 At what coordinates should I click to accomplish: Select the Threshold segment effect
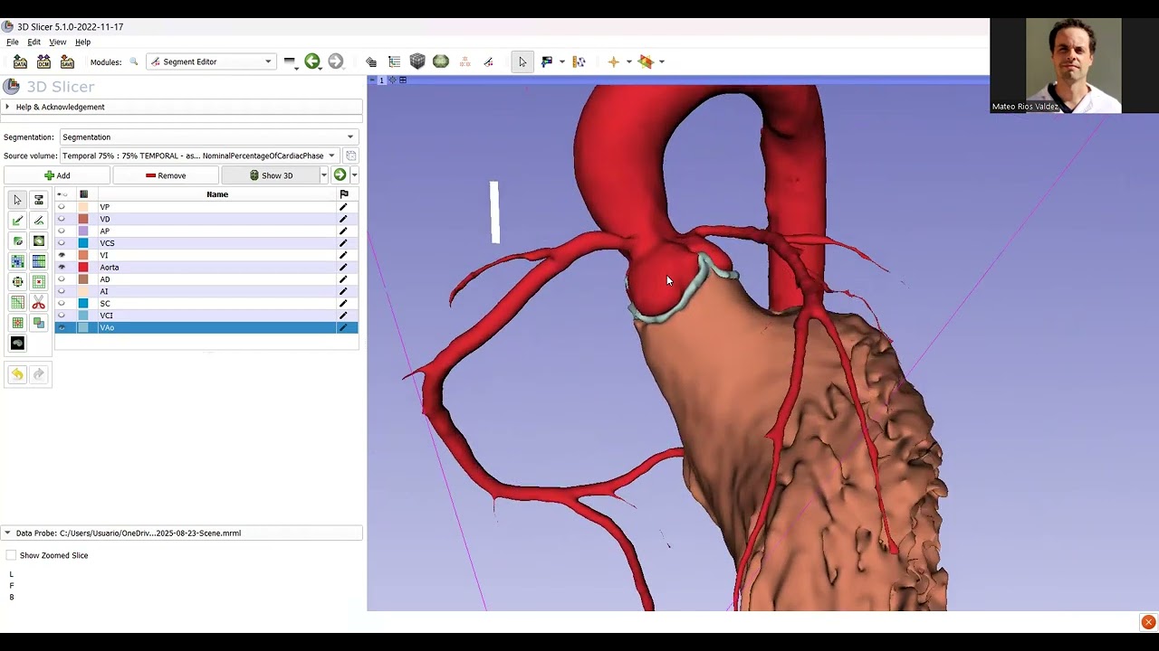pos(39,200)
